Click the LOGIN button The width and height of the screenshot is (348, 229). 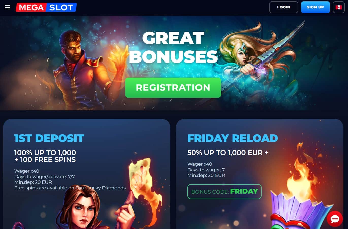[x=284, y=7]
